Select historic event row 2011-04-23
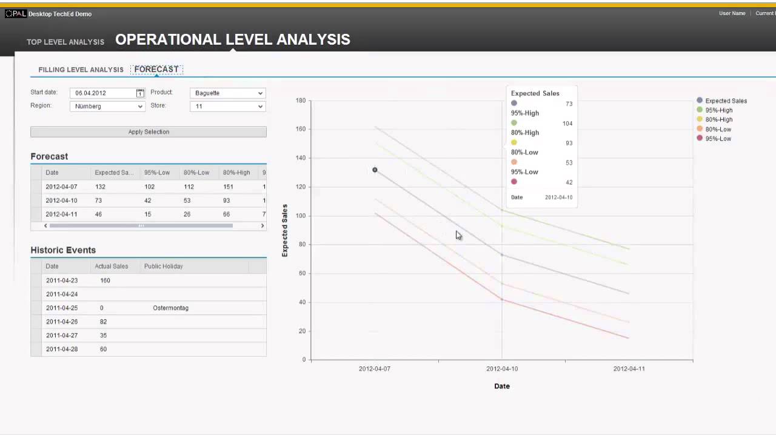Viewport: 776px width, 436px height. 149,280
